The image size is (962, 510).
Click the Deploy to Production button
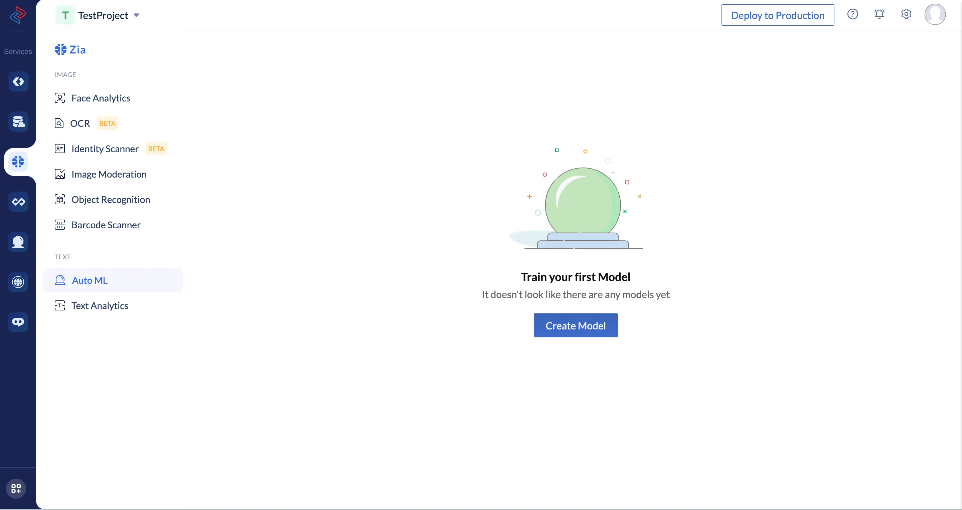click(x=778, y=15)
